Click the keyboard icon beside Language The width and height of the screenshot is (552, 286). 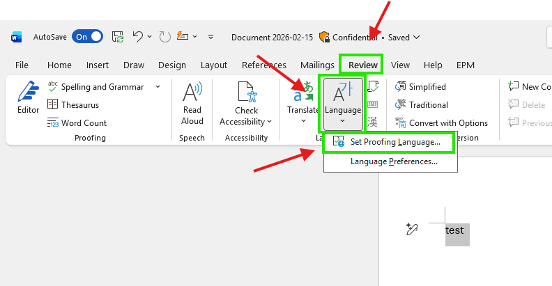coord(372,104)
